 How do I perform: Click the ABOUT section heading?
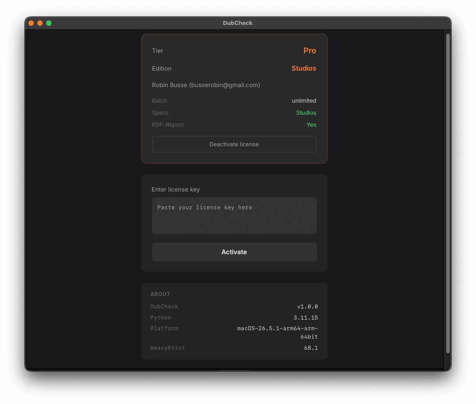point(160,294)
